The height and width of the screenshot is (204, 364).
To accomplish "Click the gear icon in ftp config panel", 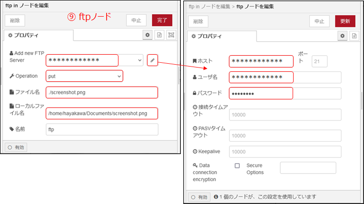I will (x=342, y=36).
